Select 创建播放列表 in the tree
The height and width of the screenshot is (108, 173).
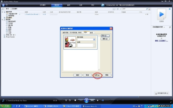[x=13, y=14]
